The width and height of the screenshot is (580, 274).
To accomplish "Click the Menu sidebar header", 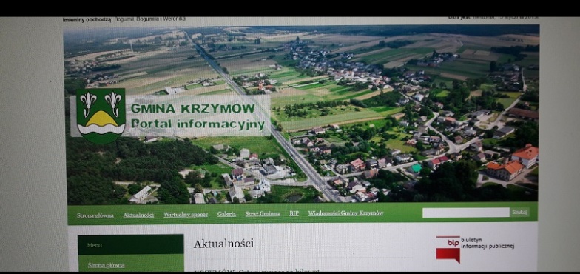I will [x=130, y=244].
